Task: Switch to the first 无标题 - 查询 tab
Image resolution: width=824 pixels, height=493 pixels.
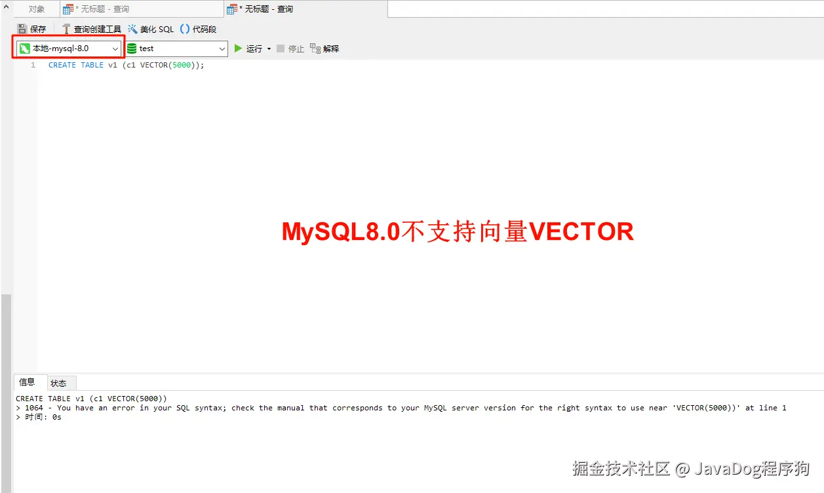Action: click(x=141, y=9)
